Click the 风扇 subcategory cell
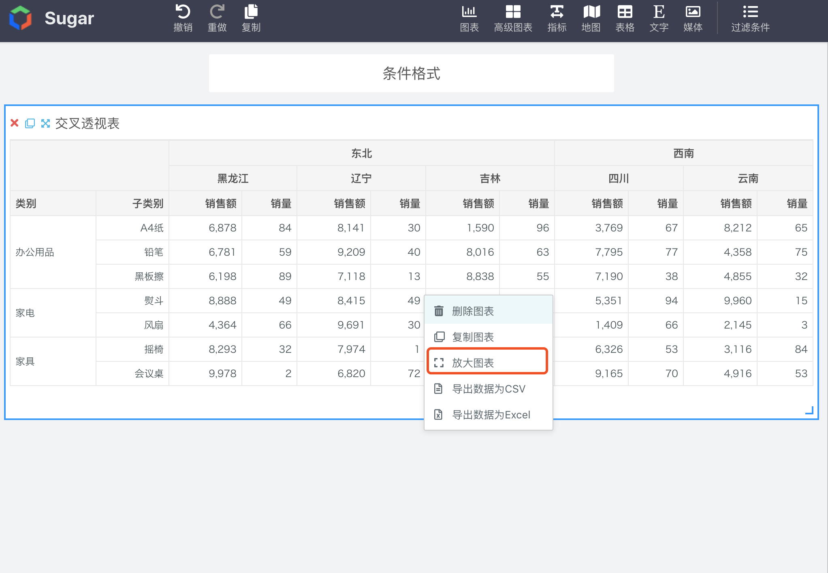Viewport: 828px width, 573px height. click(132, 325)
